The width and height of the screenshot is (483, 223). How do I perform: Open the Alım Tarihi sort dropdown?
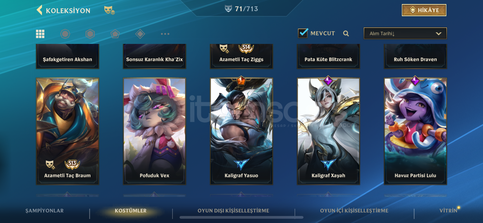[x=405, y=33]
